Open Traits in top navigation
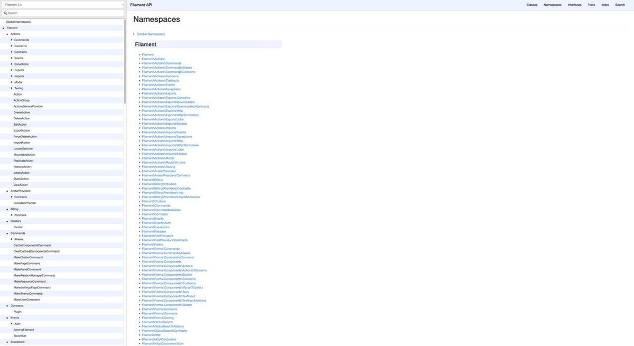Viewport: 634px width, 346px height. pos(591,5)
